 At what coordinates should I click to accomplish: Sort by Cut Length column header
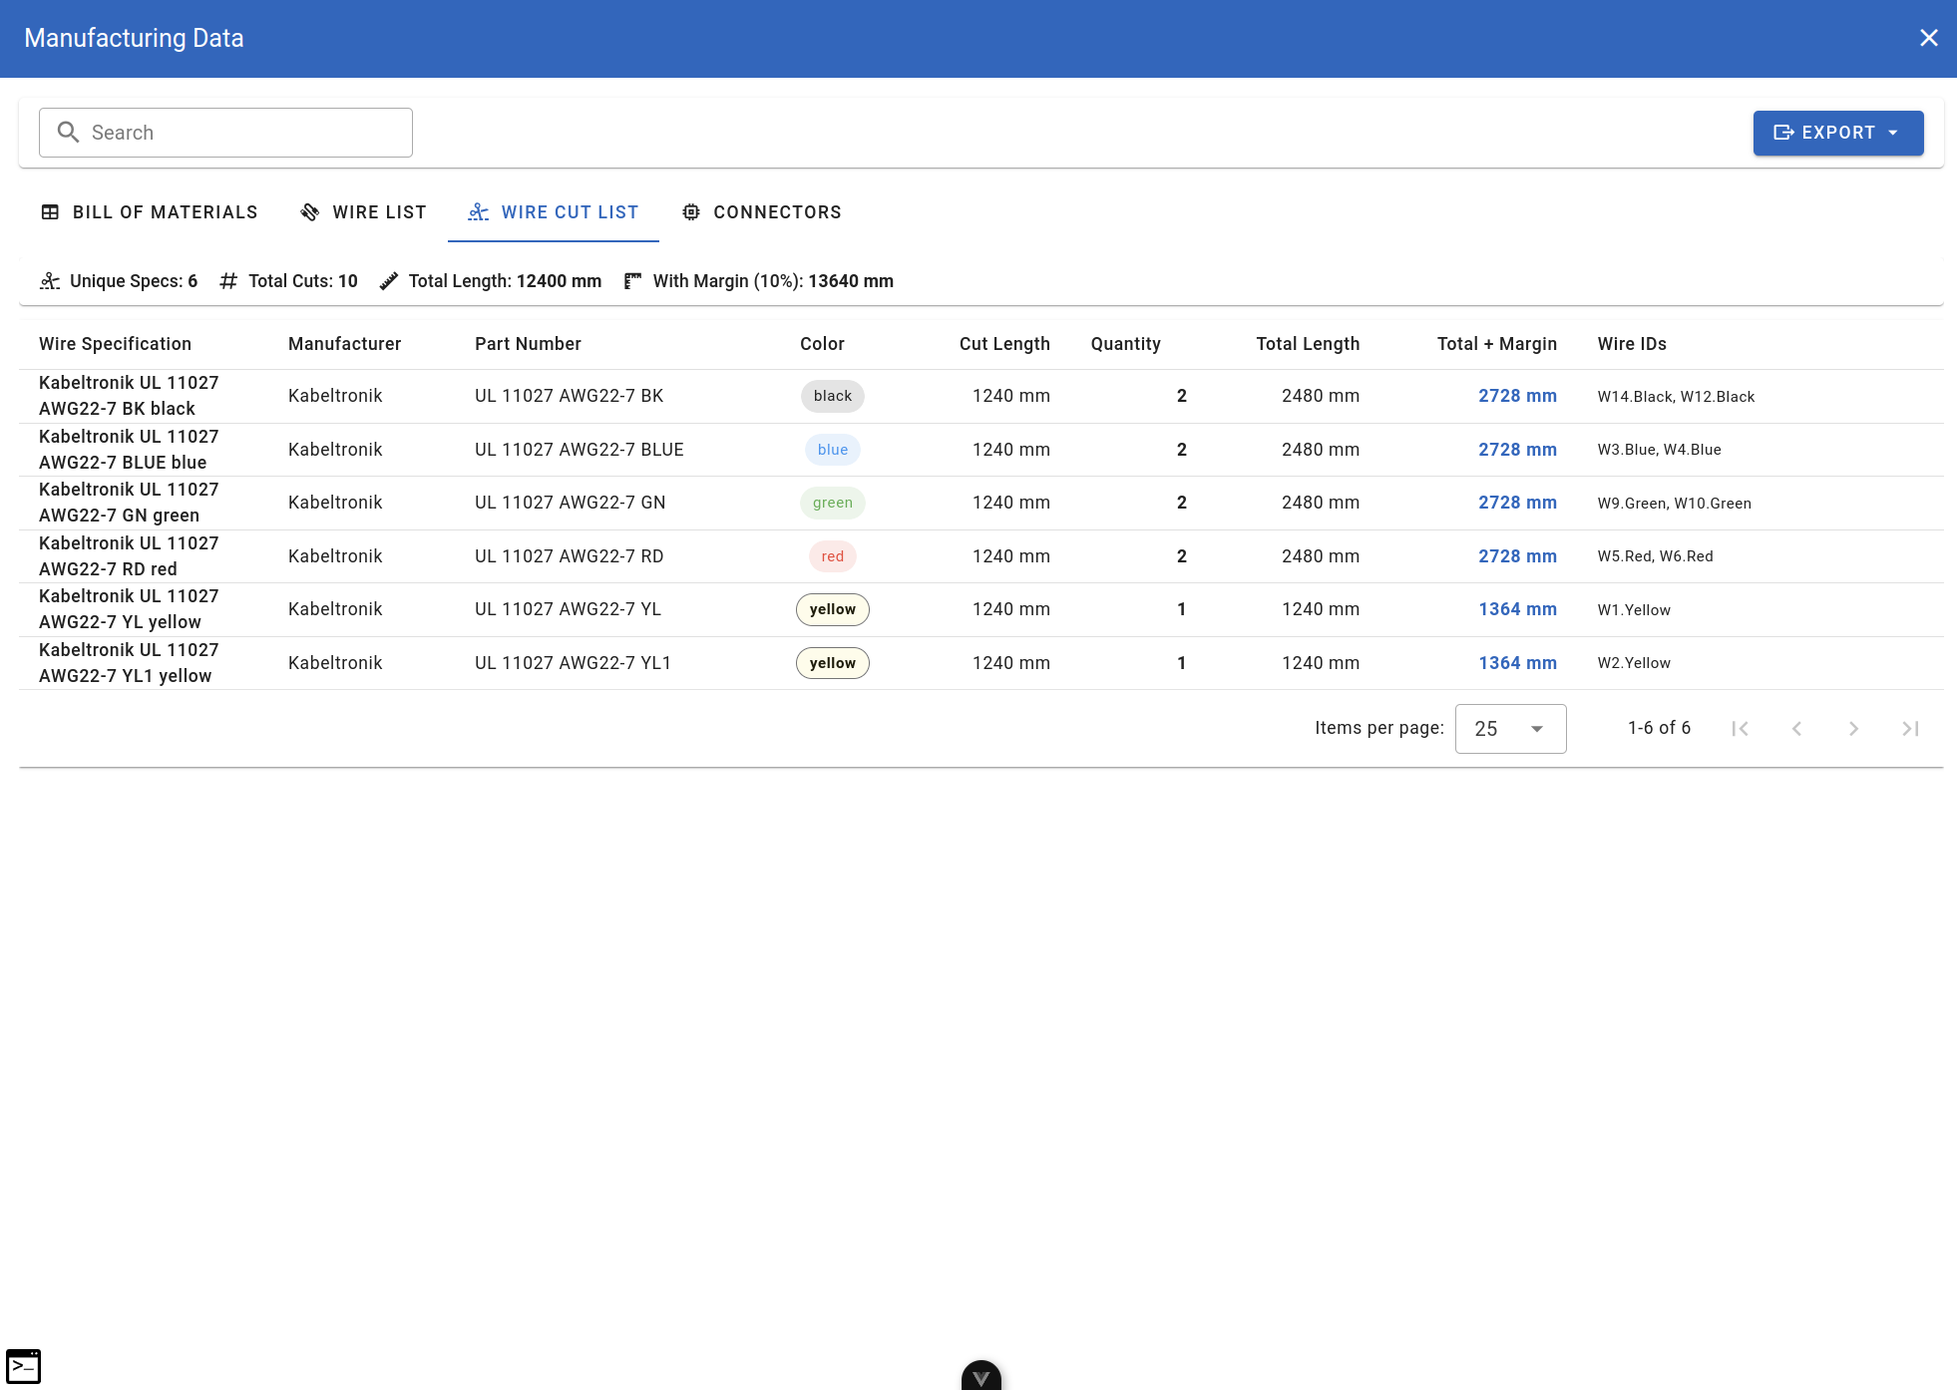pos(1003,344)
